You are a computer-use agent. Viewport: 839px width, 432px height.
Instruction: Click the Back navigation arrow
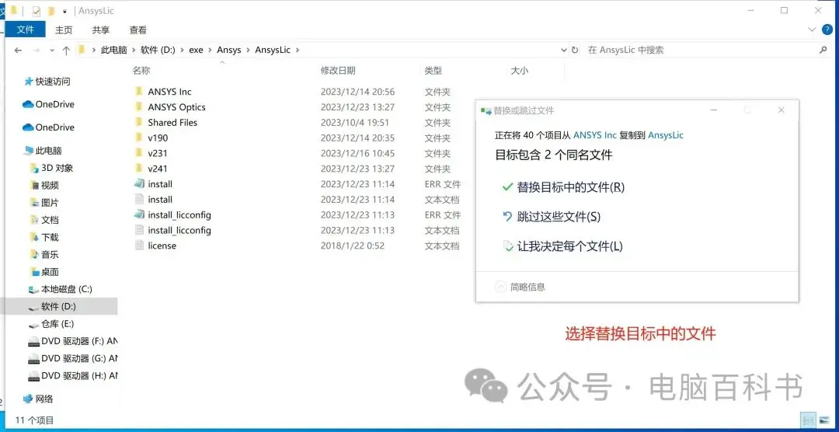(x=18, y=51)
